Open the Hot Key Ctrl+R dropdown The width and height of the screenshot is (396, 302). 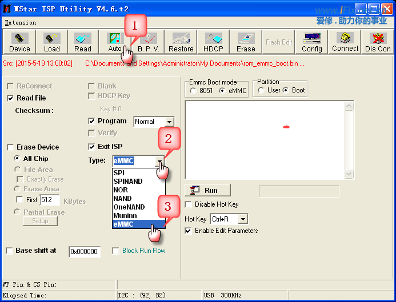243,219
